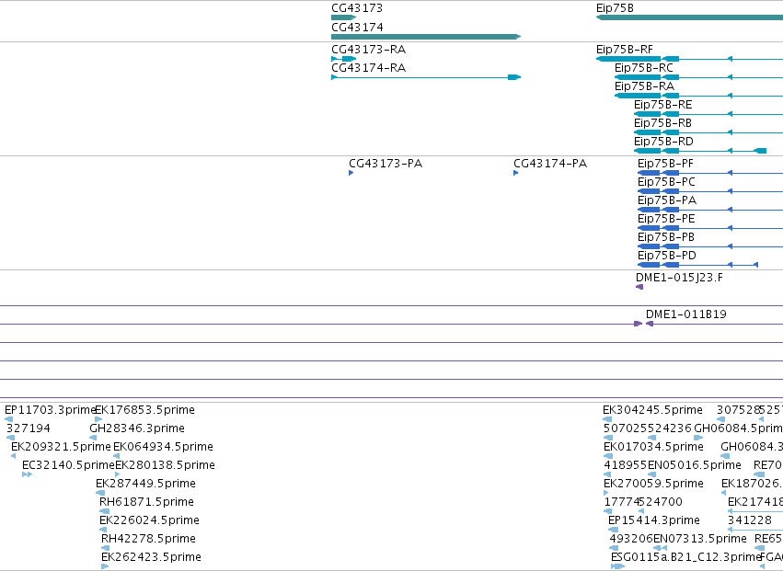Image resolution: width=783 pixels, height=571 pixels.
Task: Click the CG43174 gene bar
Action: pyautogui.click(x=426, y=37)
